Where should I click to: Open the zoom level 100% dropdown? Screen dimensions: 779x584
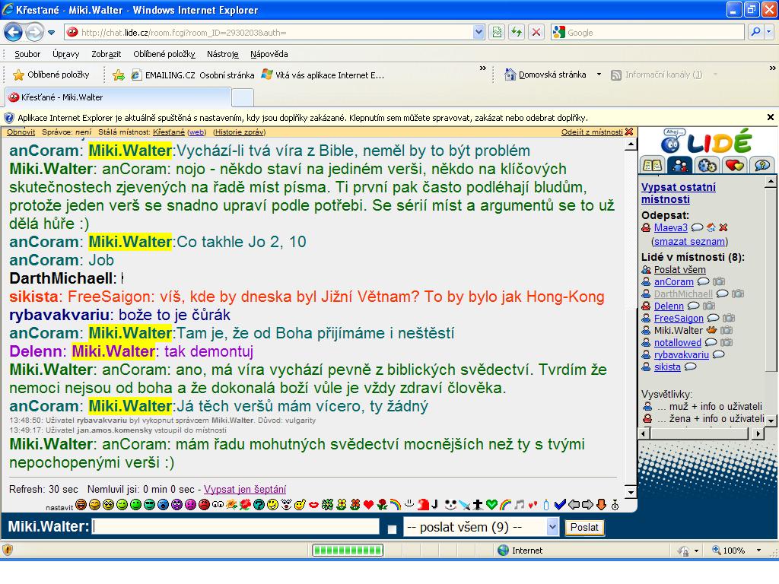coord(758,551)
